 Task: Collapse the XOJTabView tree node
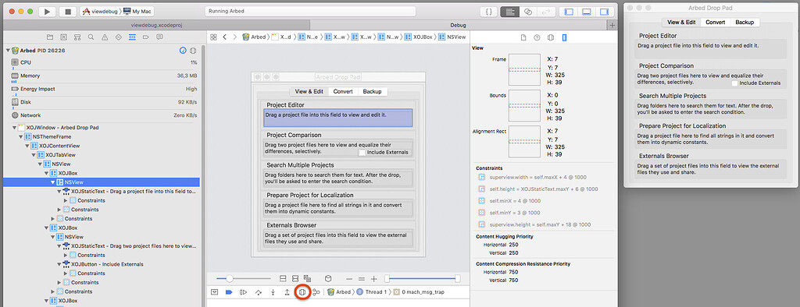point(34,155)
